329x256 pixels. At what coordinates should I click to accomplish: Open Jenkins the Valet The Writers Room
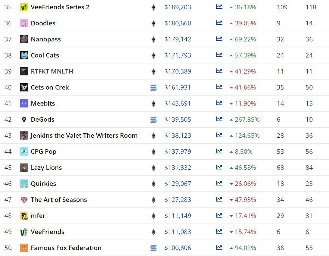[x=84, y=135]
